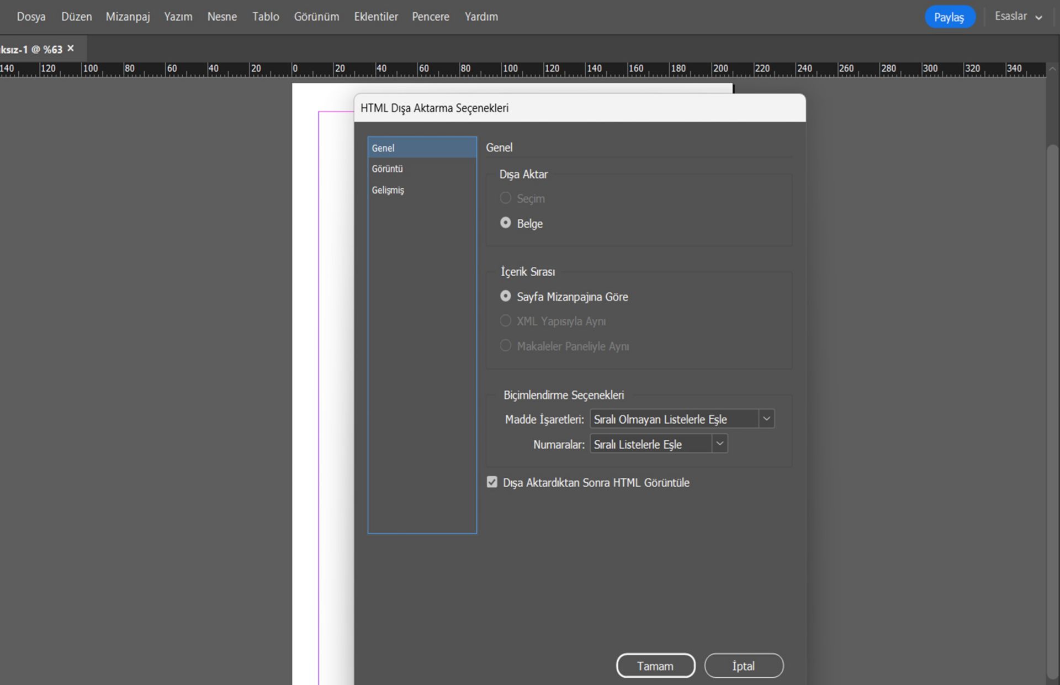Expand the Numaralar dropdown arrow
This screenshot has width=1060, height=685.
719,444
